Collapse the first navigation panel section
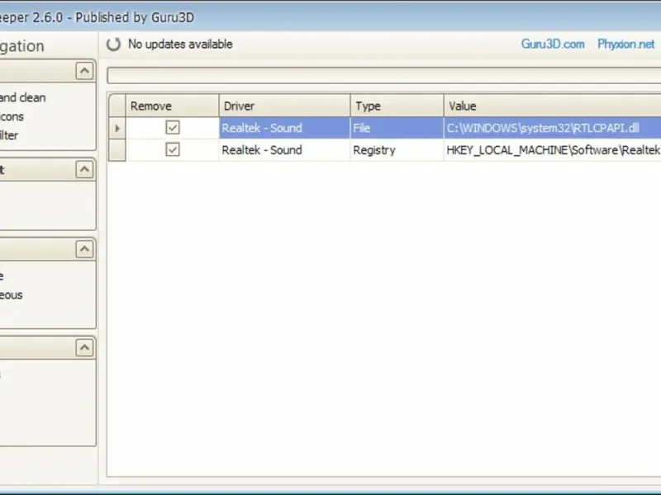 85,71
